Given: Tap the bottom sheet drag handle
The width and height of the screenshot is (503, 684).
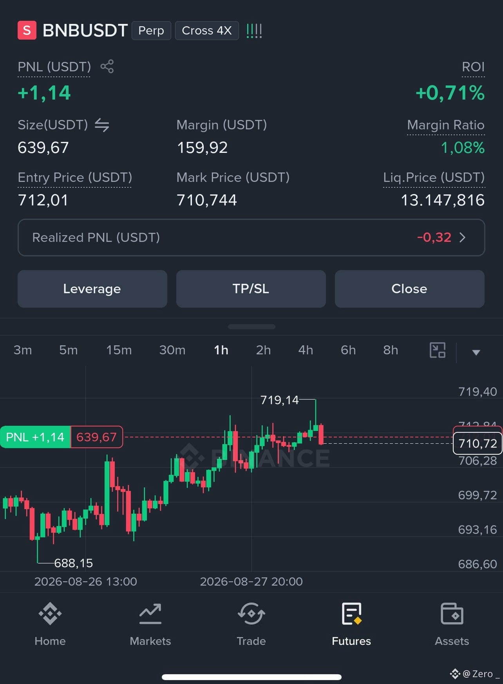Looking at the screenshot, I should (x=251, y=327).
